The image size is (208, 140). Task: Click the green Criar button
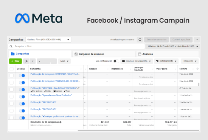16,61
